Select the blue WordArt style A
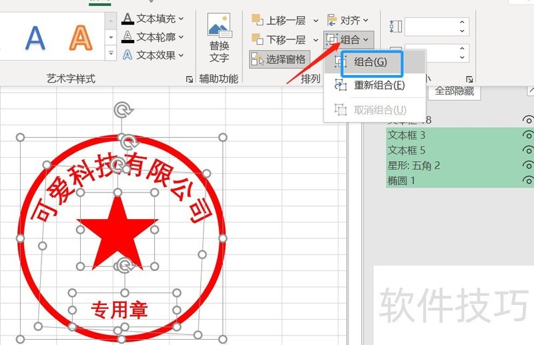The width and height of the screenshot is (534, 345). coord(35,38)
